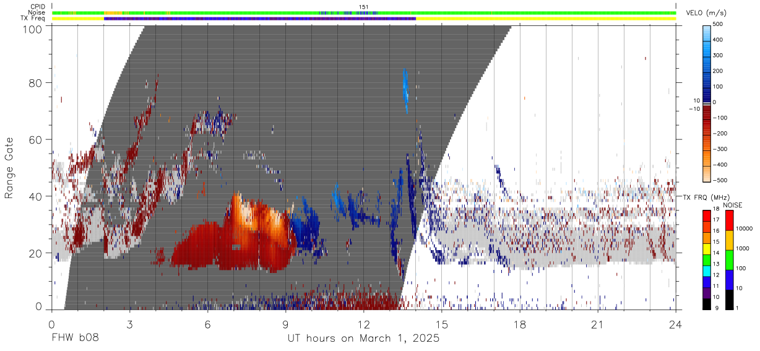Image resolution: width=760 pixels, height=351 pixels.
Task: Click the 13 MHz tick label
Action: point(717,264)
